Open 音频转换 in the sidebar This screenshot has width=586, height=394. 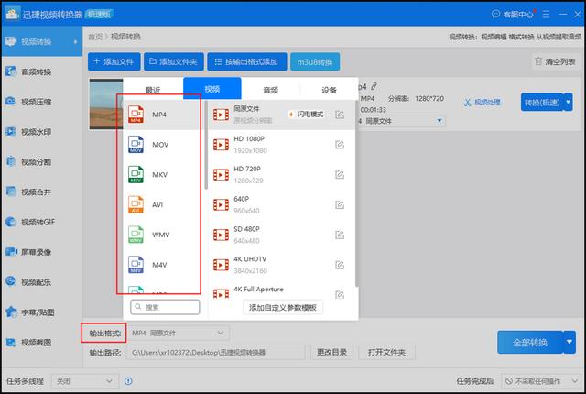[41, 71]
